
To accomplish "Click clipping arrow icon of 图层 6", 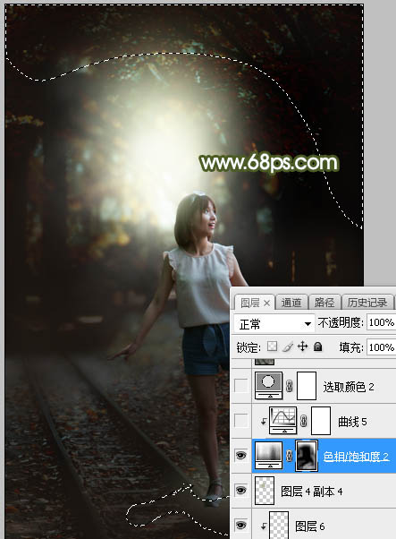I will tap(263, 526).
